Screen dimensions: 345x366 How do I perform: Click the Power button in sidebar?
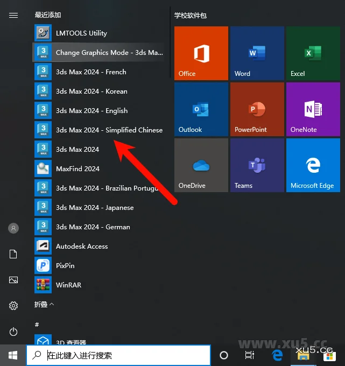pyautogui.click(x=13, y=332)
